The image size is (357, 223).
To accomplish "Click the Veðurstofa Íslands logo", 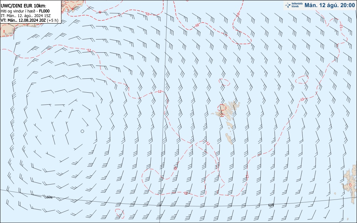I will [x=294, y=5].
